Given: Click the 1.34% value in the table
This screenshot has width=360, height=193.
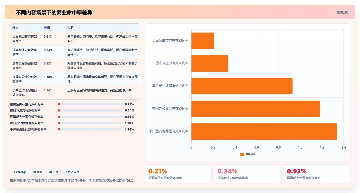Looking at the screenshot, I should pyautogui.click(x=48, y=90).
